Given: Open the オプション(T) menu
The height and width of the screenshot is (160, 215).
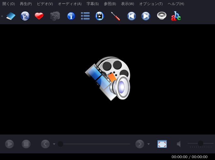Looking at the screenshot, I should pyautogui.click(x=151, y=4).
